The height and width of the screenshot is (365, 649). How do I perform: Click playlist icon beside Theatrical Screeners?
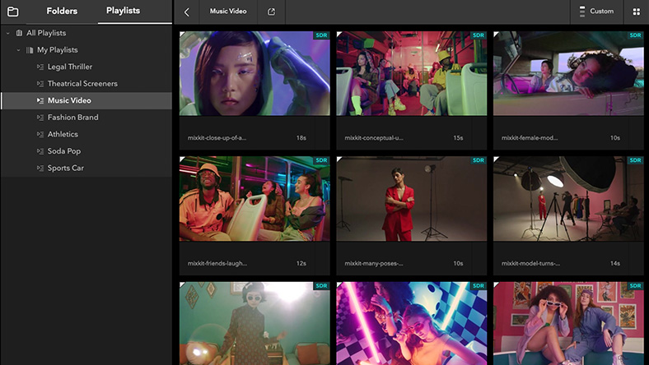point(40,84)
